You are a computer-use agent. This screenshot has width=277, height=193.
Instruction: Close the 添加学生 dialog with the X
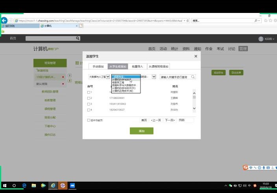196,56
